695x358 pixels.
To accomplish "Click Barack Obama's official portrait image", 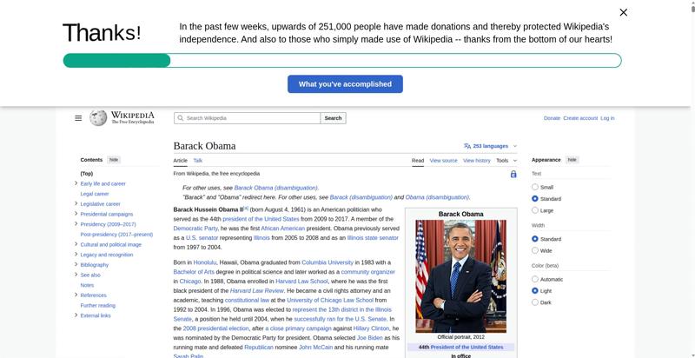I will click(x=460, y=275).
